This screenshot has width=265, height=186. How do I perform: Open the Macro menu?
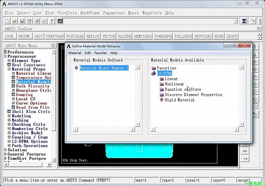(x=134, y=13)
